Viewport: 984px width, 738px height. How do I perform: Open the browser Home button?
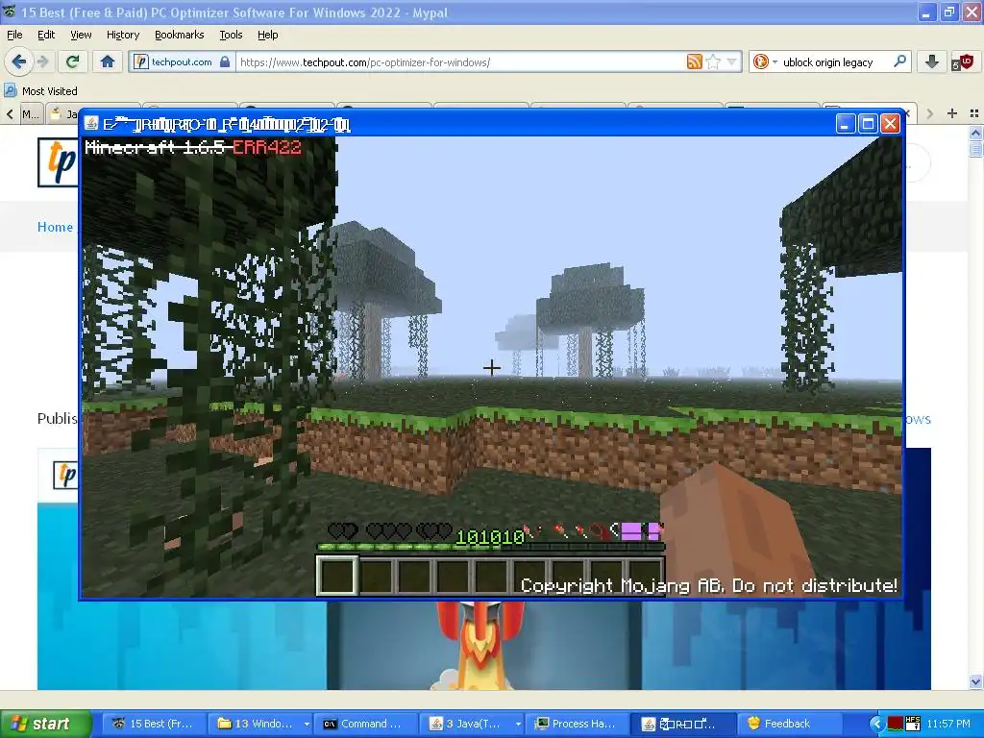click(x=108, y=61)
